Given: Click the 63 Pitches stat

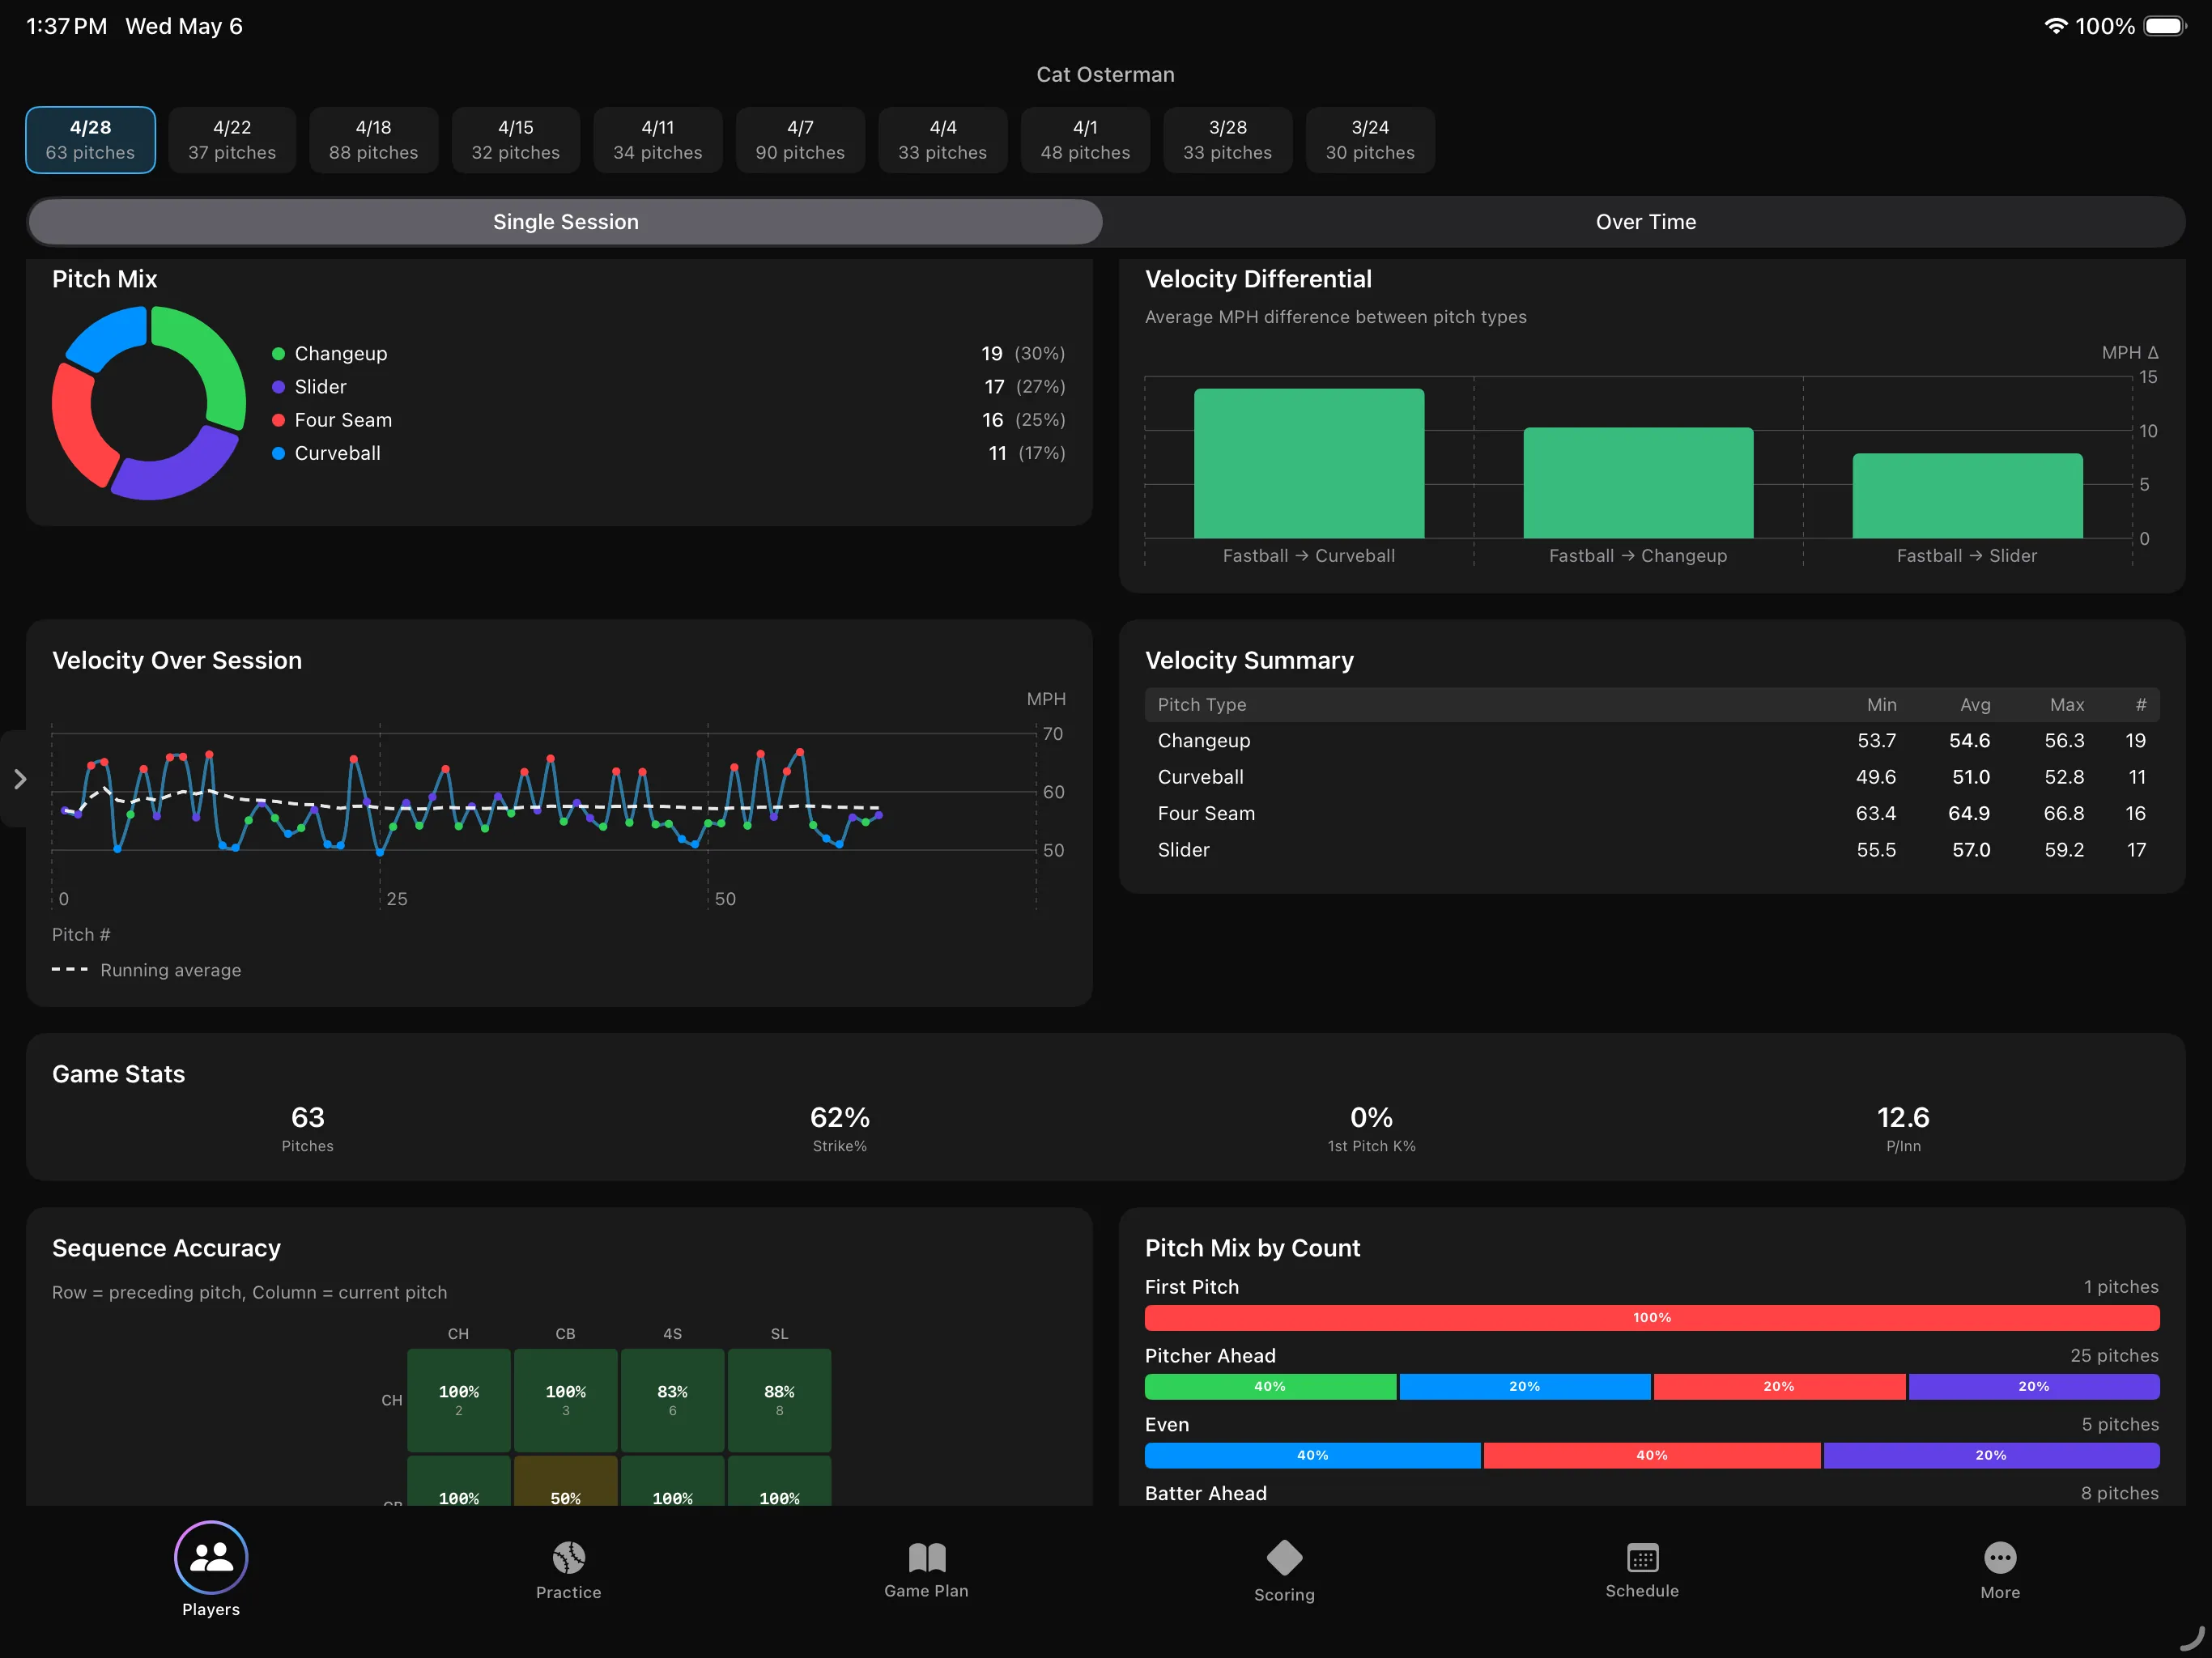Looking at the screenshot, I should click(x=308, y=1128).
